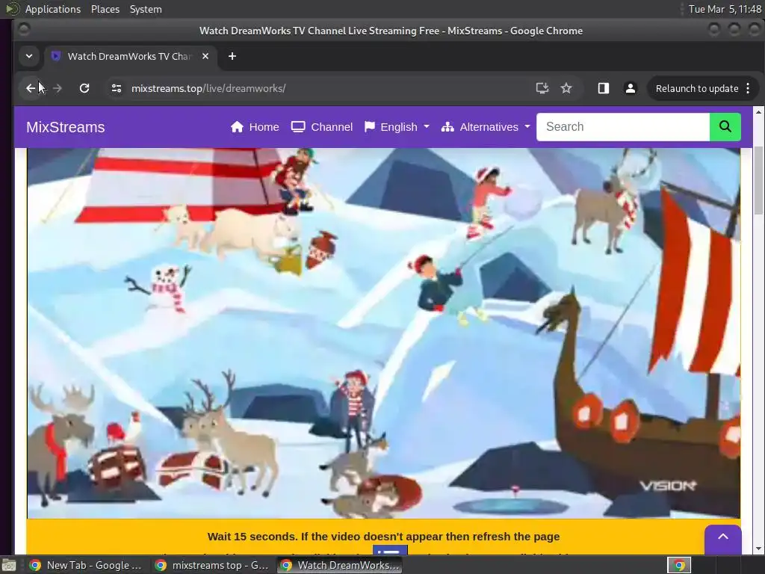Switch to mixstreams top taskbar window

point(211,565)
